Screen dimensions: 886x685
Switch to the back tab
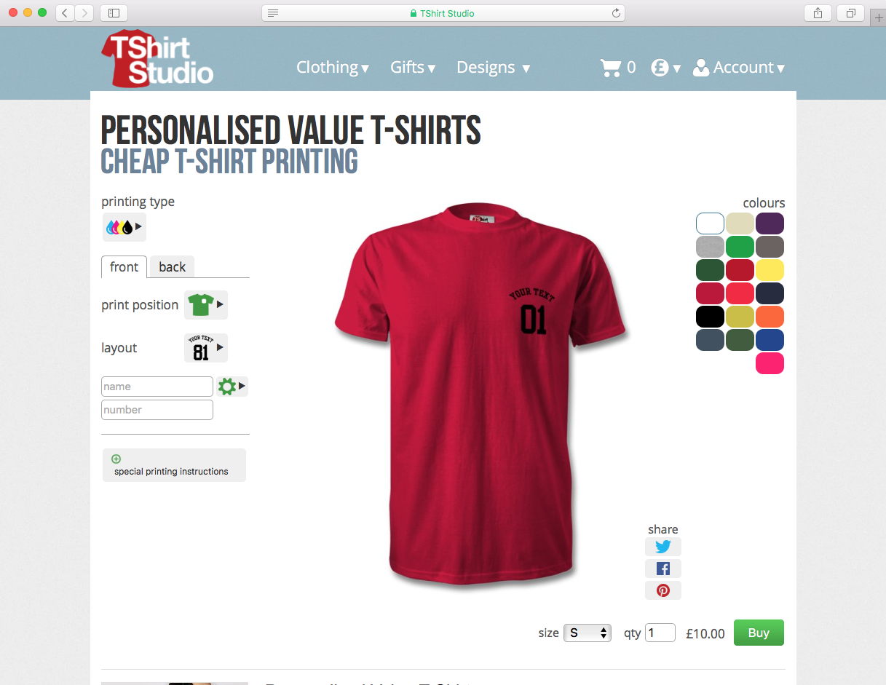pyautogui.click(x=172, y=267)
